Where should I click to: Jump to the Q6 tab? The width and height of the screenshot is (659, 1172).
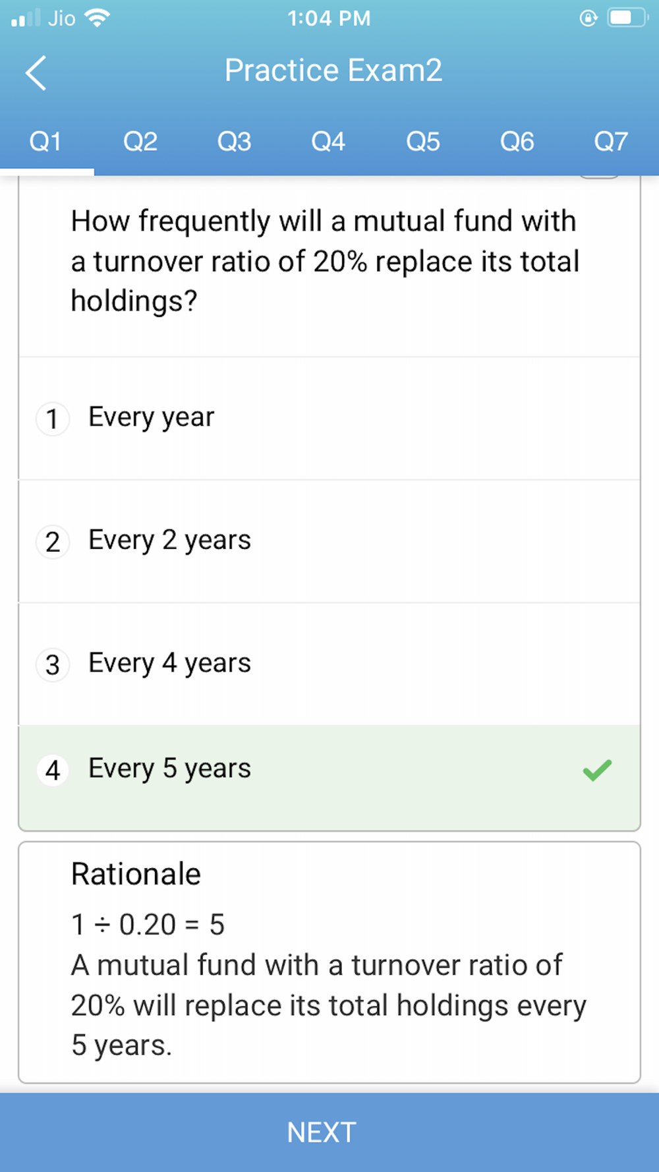pyautogui.click(x=517, y=142)
